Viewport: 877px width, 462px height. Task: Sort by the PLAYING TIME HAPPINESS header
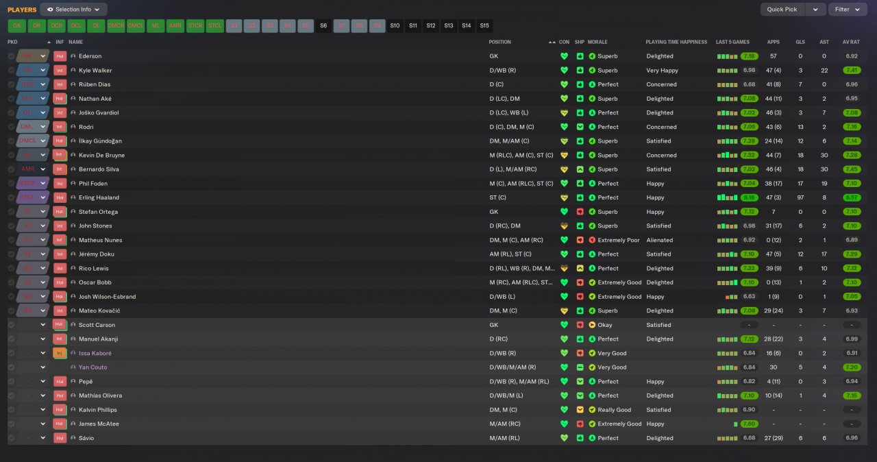coord(676,42)
